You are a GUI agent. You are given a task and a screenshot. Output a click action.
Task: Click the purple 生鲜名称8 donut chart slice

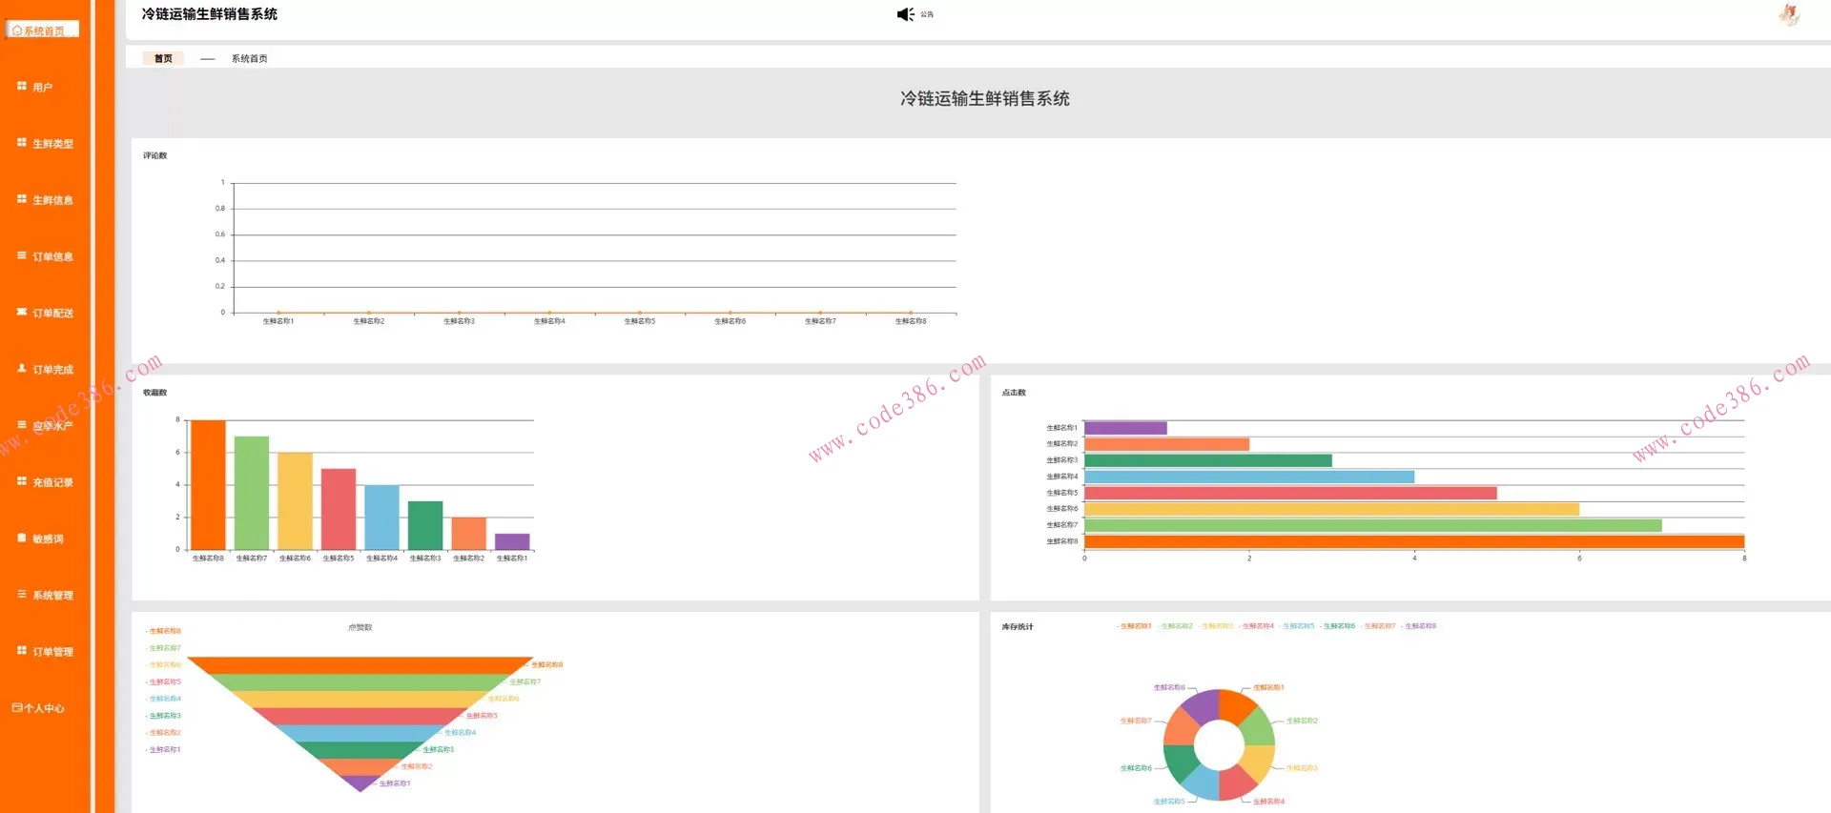coord(1200,707)
